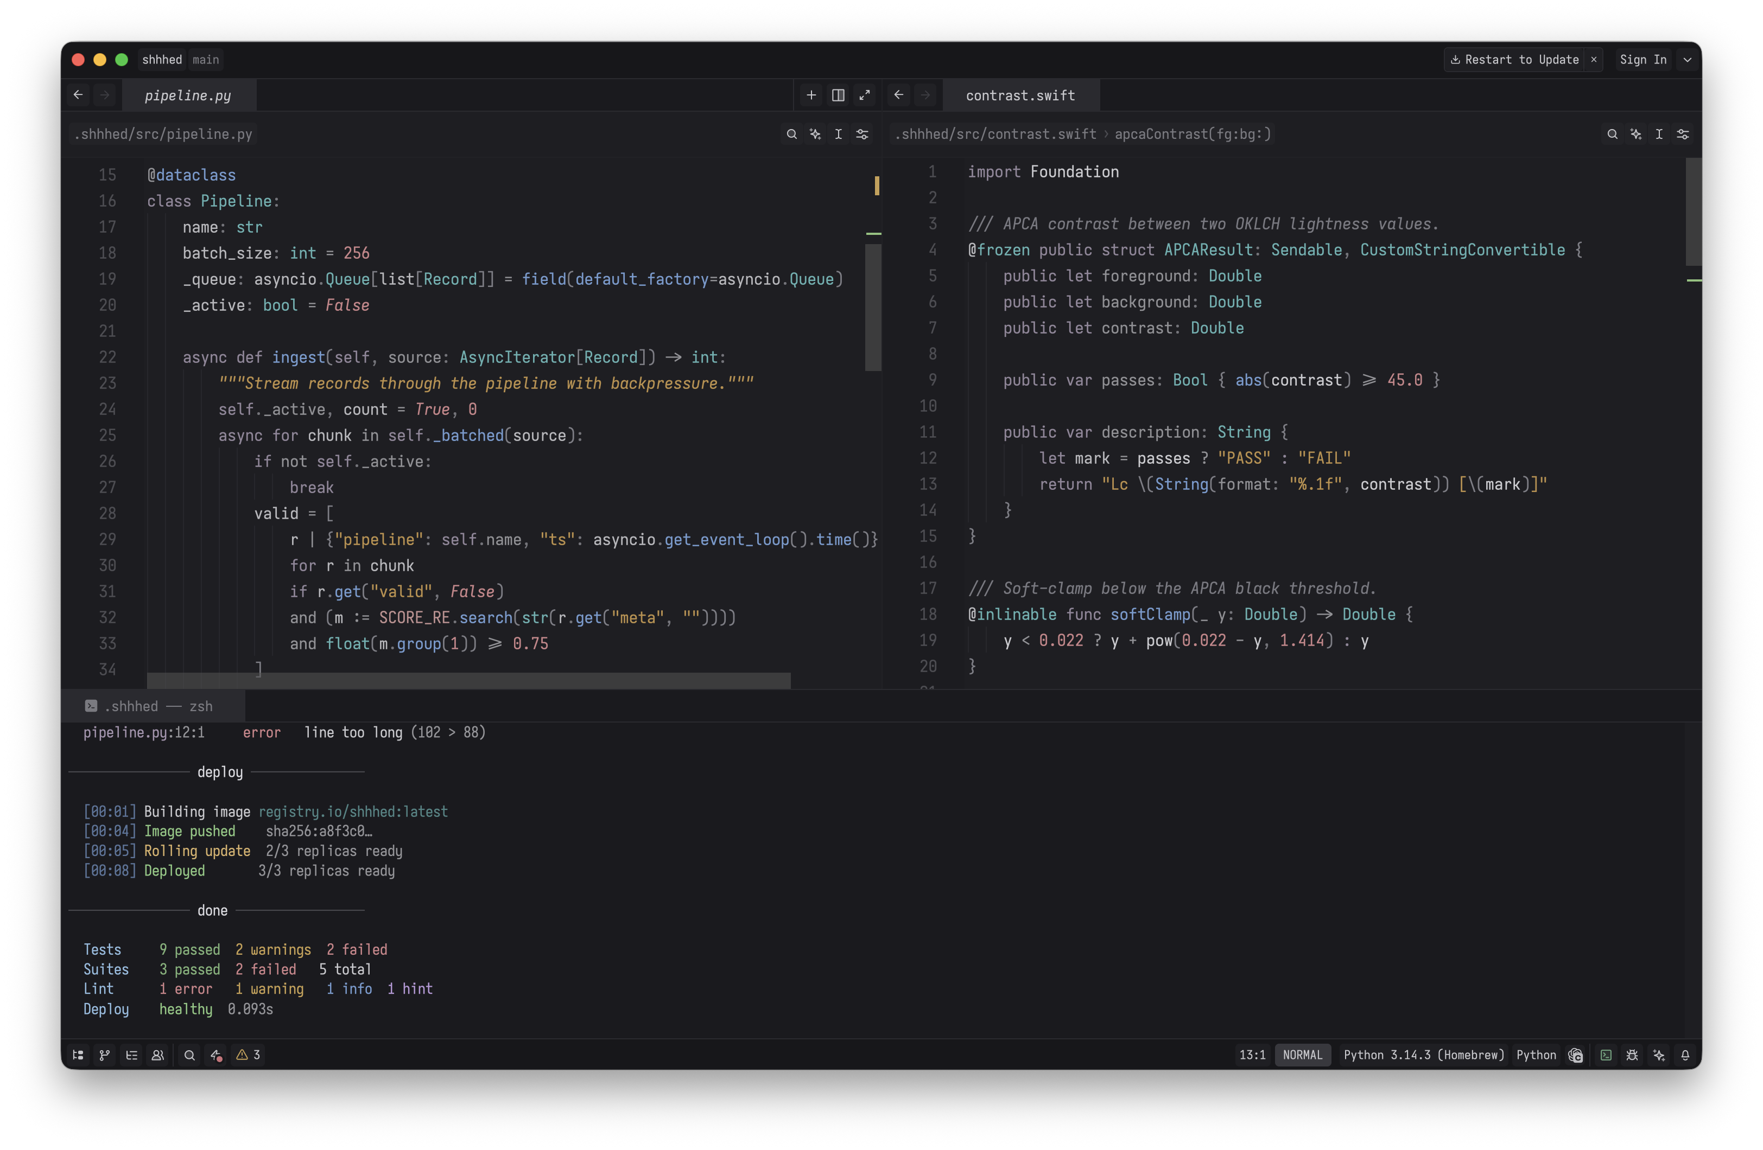1763x1150 pixels.
Task: Switch to the pipeline.py tab
Action: tap(188, 95)
